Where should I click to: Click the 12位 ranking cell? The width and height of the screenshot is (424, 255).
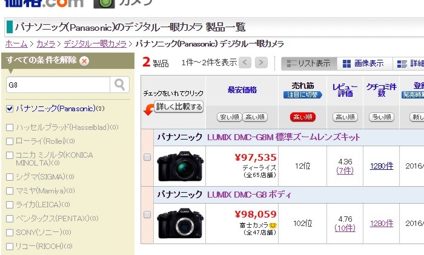coord(303,166)
